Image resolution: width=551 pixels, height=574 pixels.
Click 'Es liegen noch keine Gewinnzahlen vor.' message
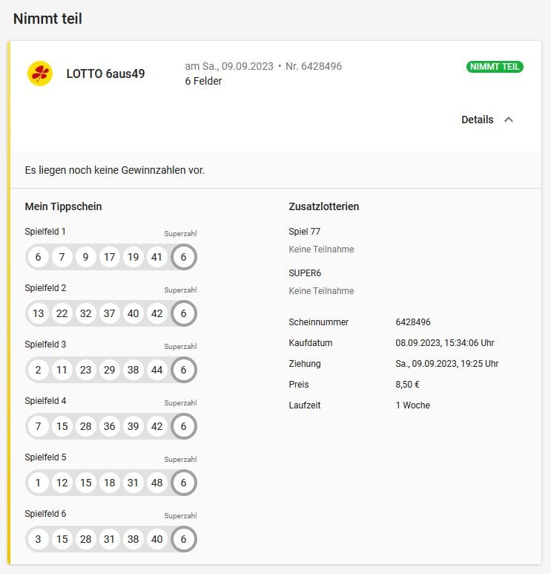[115, 170]
